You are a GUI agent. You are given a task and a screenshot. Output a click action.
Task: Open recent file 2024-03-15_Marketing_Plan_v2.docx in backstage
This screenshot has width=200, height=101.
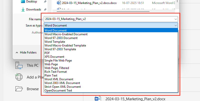coord(135,99)
